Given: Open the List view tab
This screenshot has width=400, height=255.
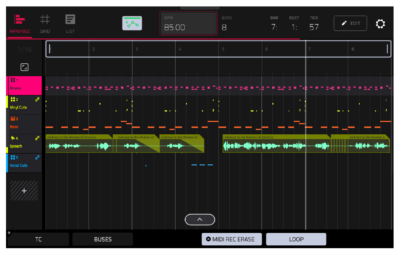Looking at the screenshot, I should tap(70, 24).
